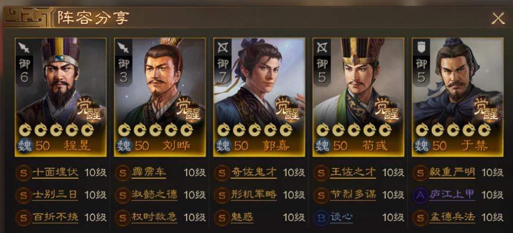Viewport: 513px width, 233px height.
Task: Select 郭嘉 hero card
Action: click(x=259, y=97)
